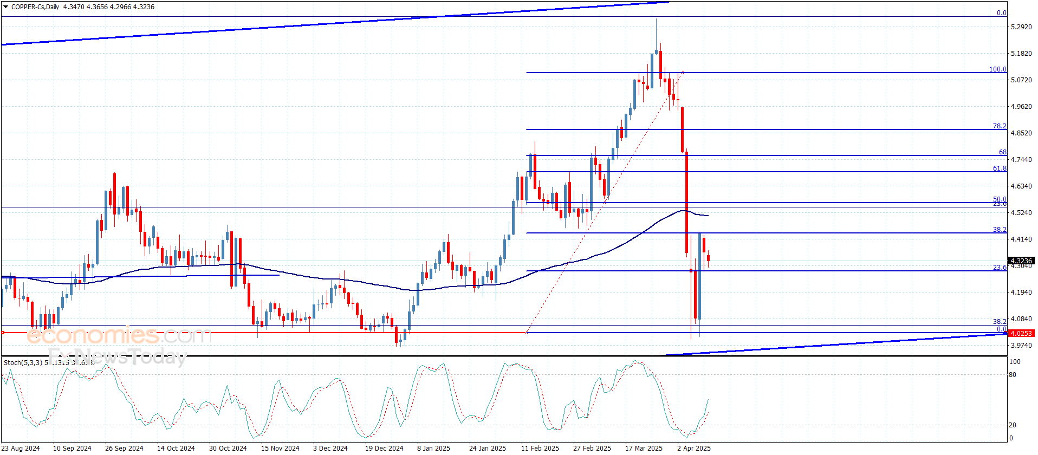Image resolution: width=1038 pixels, height=455 pixels.
Task: Click the 8 Jan 2025 date label
Action: pos(434,448)
